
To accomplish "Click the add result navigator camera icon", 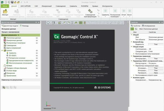I will [4, 87].
